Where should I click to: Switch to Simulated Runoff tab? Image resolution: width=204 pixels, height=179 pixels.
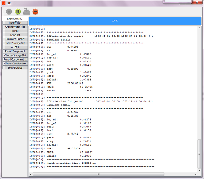click(x=15, y=39)
